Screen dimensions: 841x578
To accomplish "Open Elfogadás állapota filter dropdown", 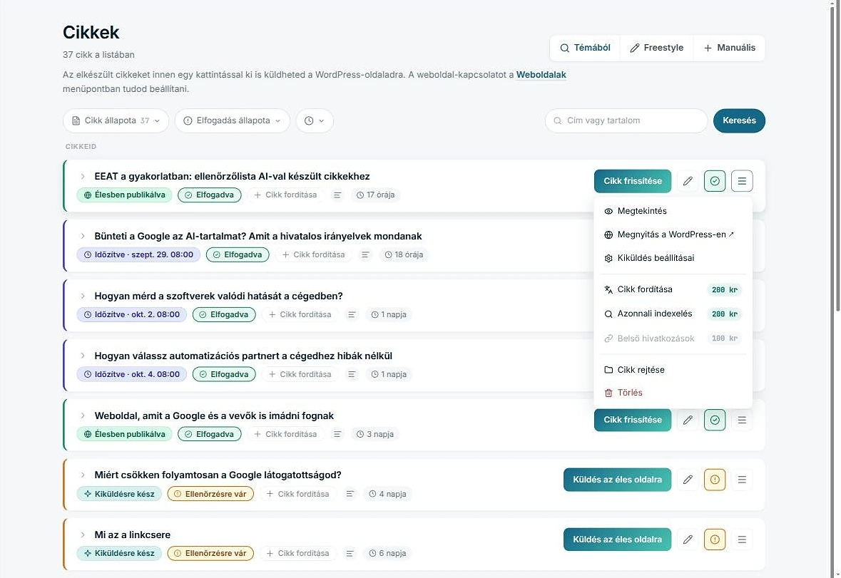I will 233,120.
